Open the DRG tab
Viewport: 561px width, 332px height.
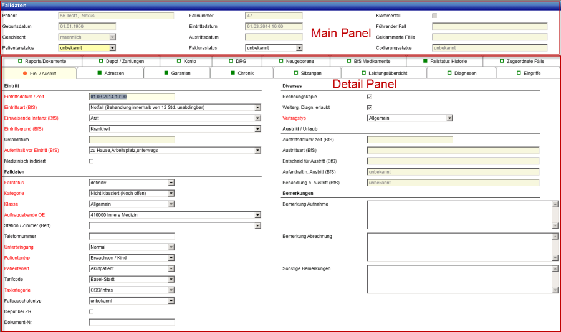[x=236, y=61]
